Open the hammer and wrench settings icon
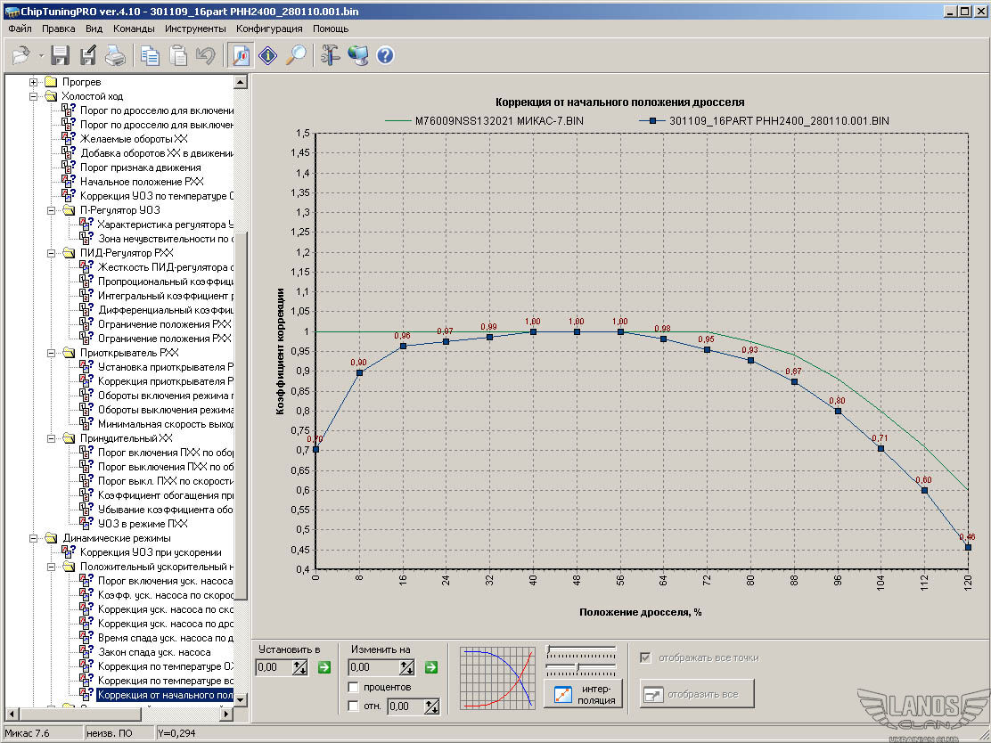This screenshot has width=991, height=743. 330,56
